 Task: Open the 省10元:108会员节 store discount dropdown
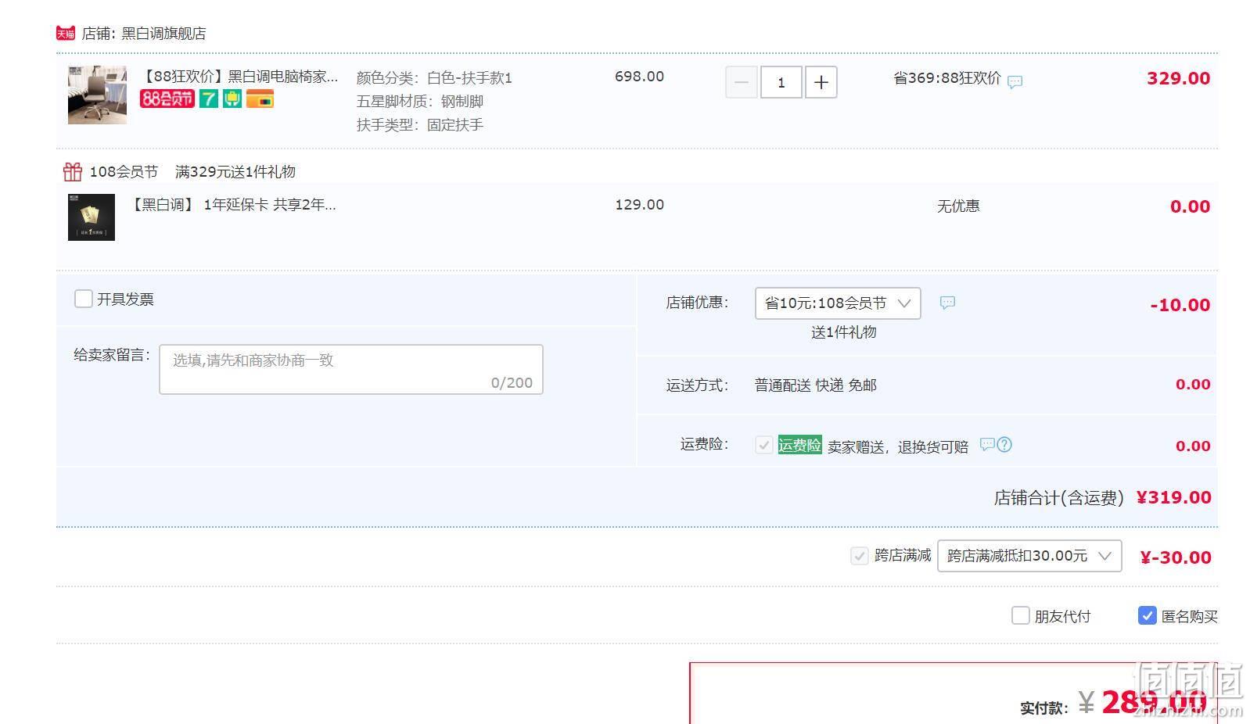coord(838,303)
